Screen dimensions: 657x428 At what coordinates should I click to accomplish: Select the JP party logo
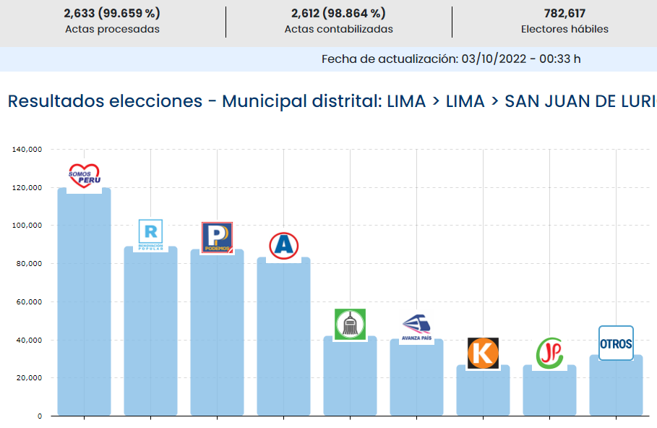point(549,353)
